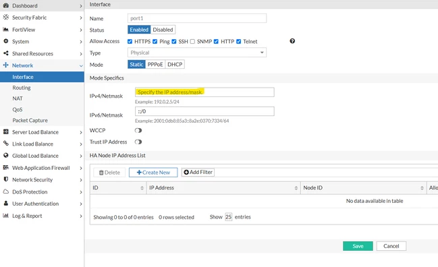This screenshot has width=438, height=267.
Task: Toggle the Trust IP Address switch
Action: (x=138, y=142)
